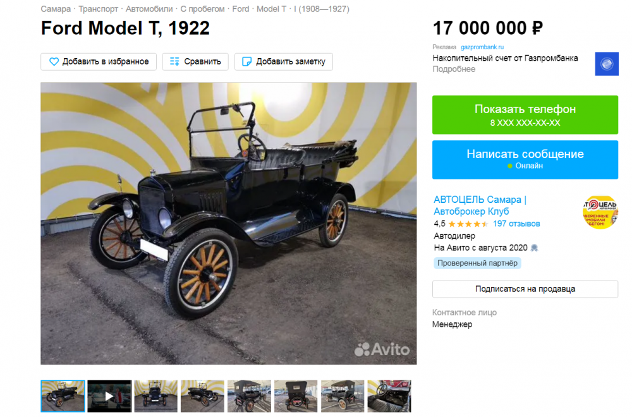Open the Самара breadcrumb link
Image resolution: width=632 pixels, height=417 pixels.
(56, 9)
